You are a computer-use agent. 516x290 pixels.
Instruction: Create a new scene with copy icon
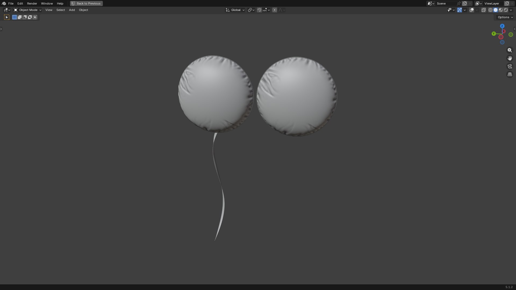[465, 3]
